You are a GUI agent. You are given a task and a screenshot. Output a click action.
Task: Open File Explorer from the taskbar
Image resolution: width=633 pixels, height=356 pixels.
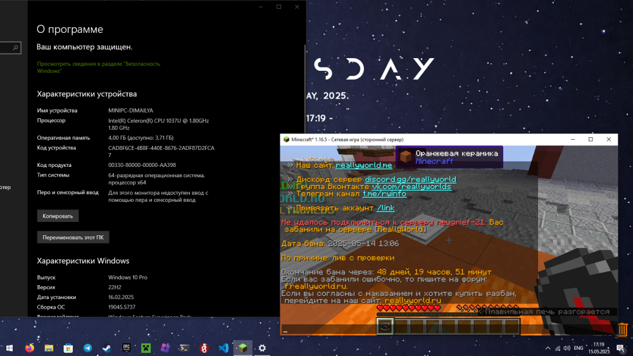tap(49, 348)
